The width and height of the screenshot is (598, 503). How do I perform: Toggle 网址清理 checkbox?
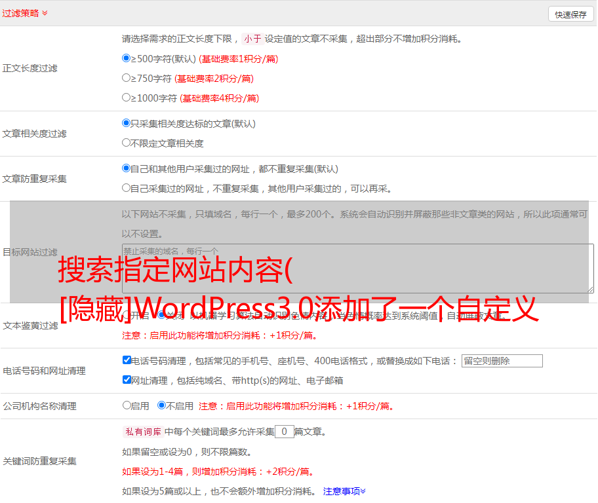127,379
